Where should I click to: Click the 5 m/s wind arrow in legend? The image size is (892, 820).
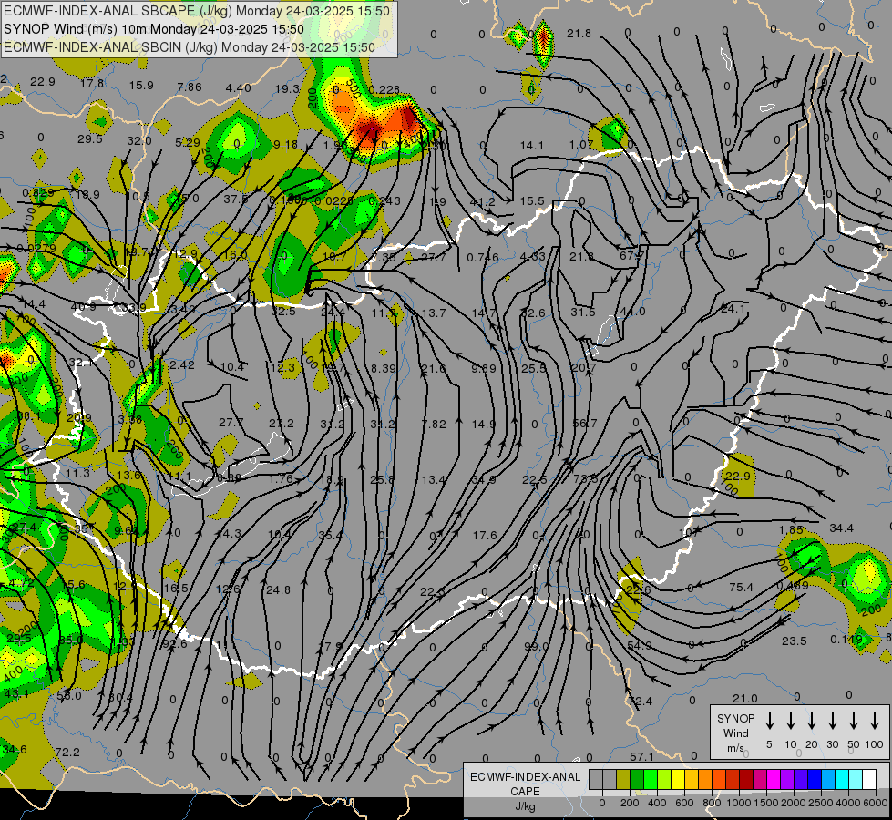770,721
